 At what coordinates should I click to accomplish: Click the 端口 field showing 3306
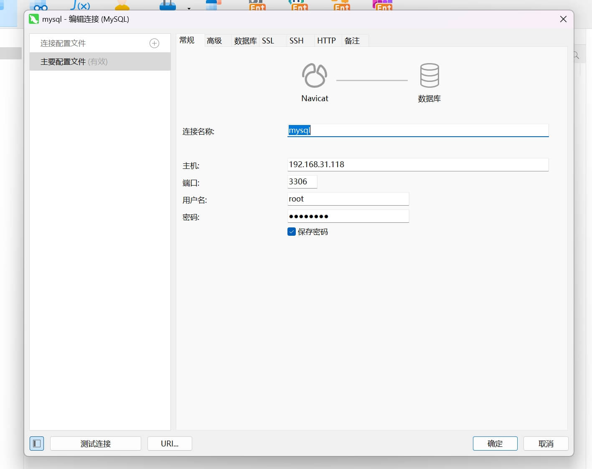pyautogui.click(x=302, y=181)
